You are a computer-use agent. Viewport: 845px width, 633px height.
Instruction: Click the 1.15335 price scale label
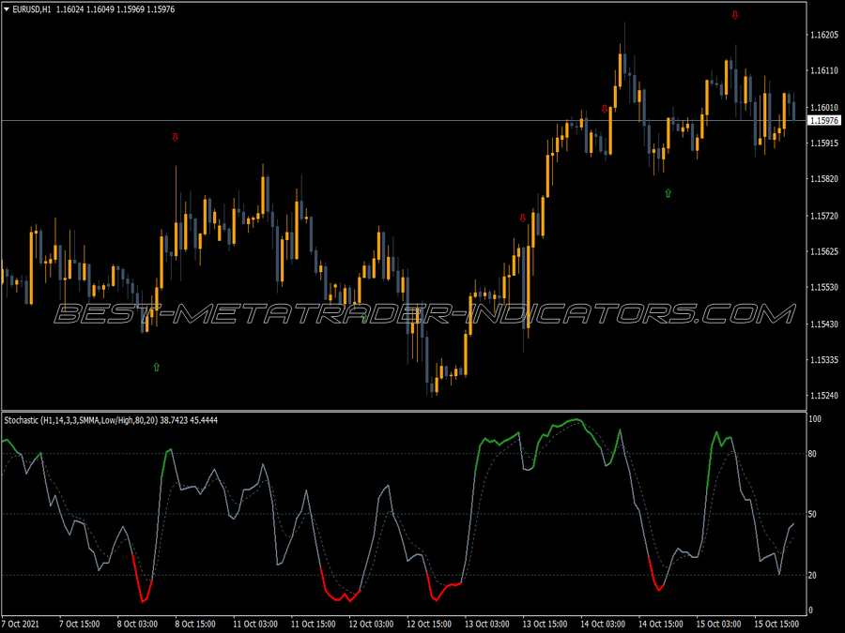(x=824, y=359)
